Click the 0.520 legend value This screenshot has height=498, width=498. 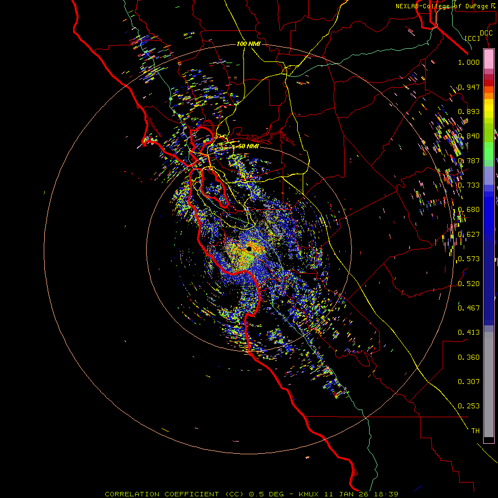469,283
